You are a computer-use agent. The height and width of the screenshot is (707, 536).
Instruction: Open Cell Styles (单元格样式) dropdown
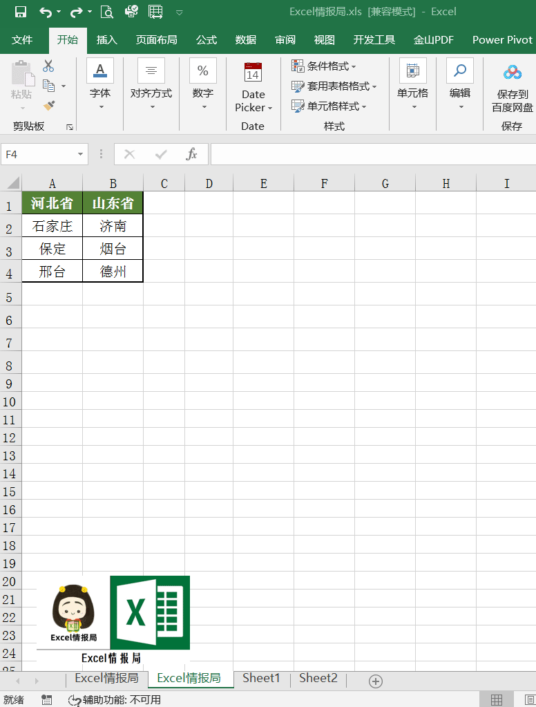(329, 106)
